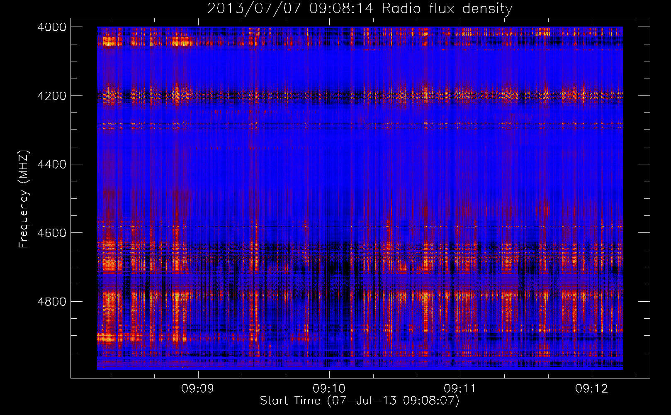The width and height of the screenshot is (671, 415).
Task: Click the 4400 frequency axis label
Action: (52, 164)
